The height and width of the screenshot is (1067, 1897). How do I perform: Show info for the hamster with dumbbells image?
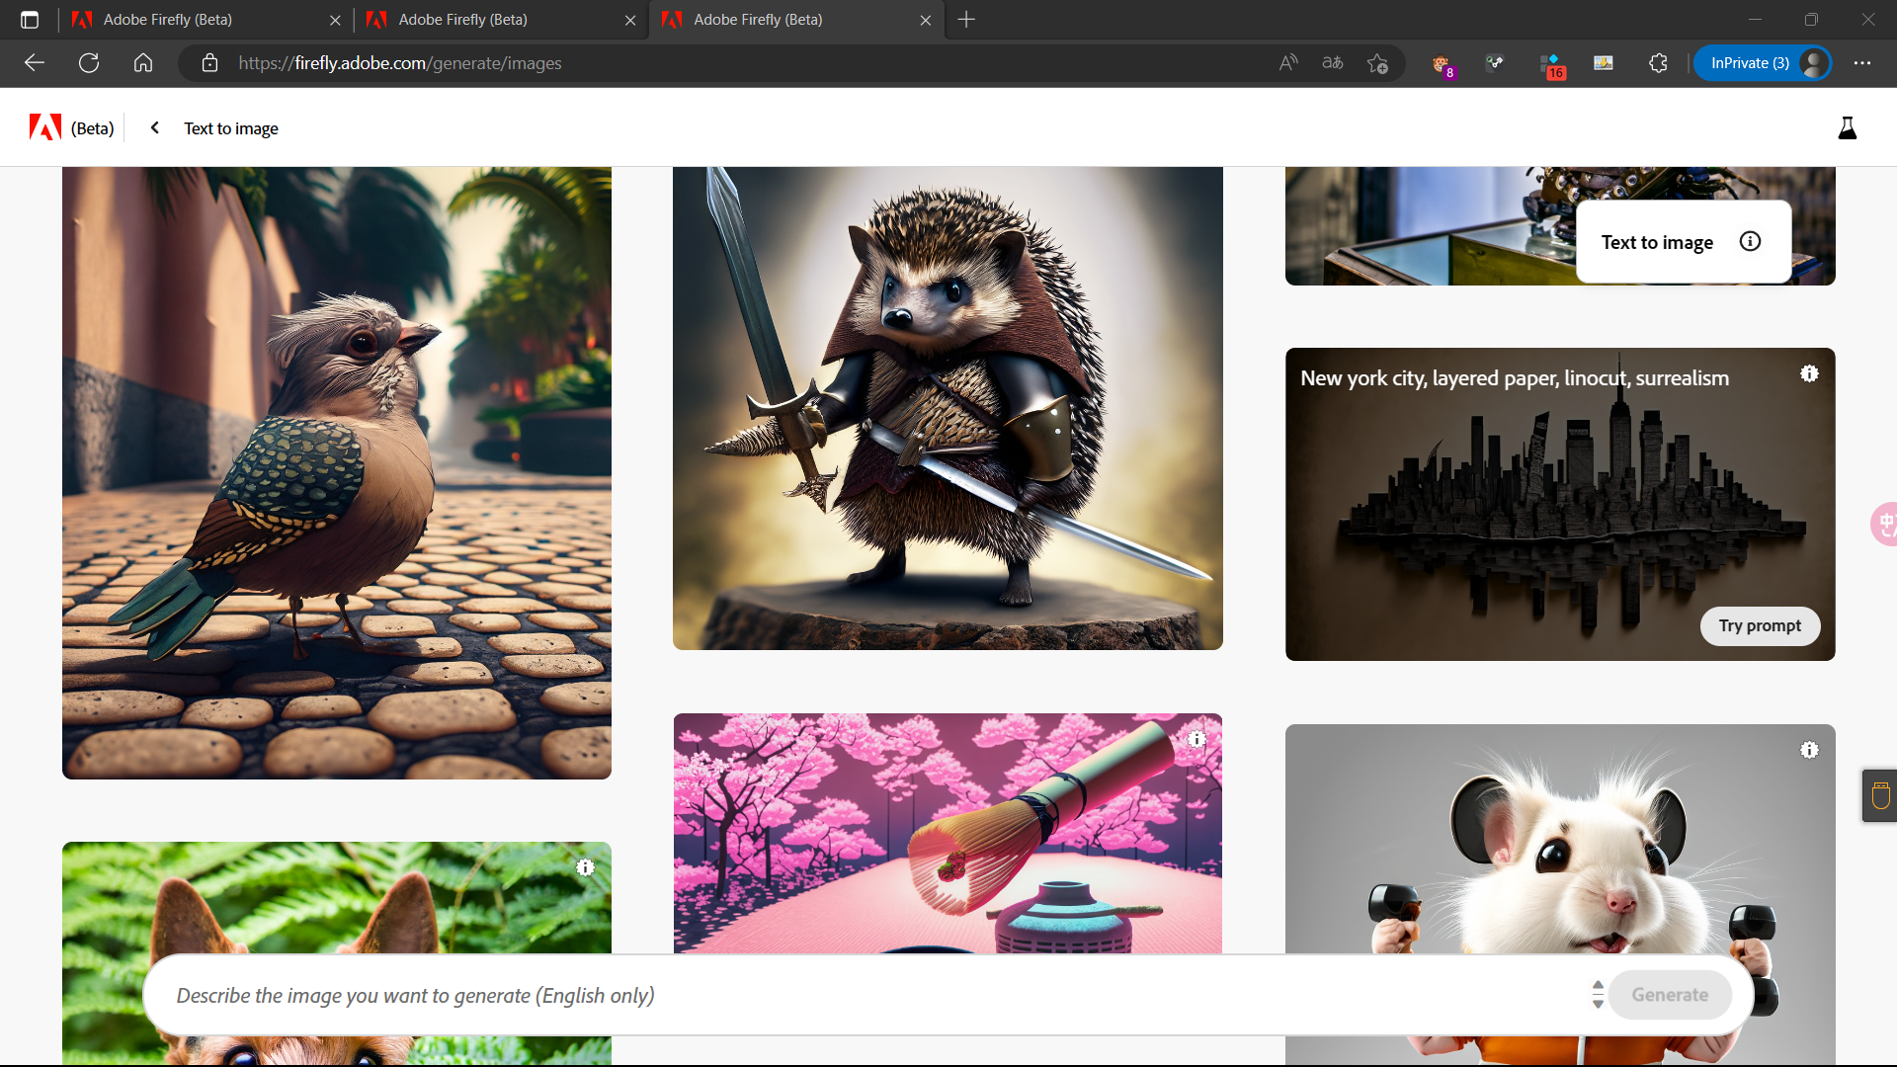point(1809,750)
